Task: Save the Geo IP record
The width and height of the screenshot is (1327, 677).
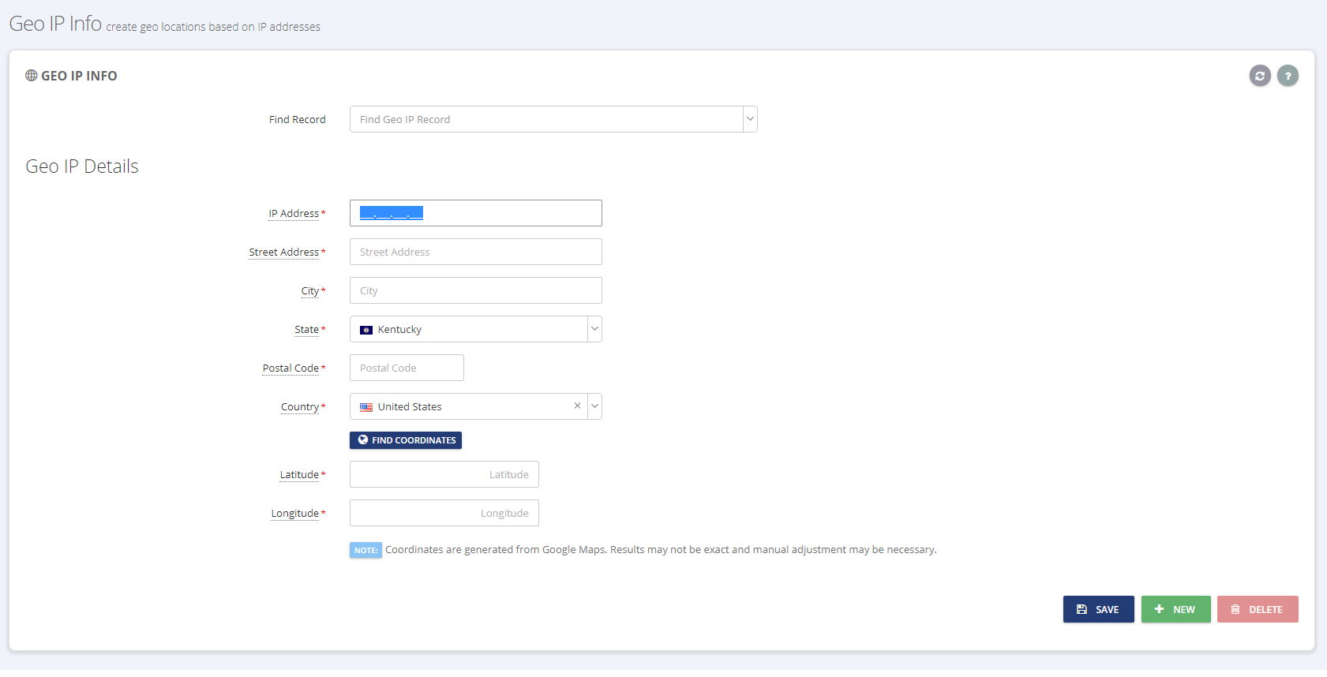Action: pos(1098,609)
